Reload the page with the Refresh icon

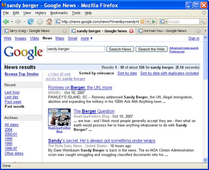click(31, 22)
